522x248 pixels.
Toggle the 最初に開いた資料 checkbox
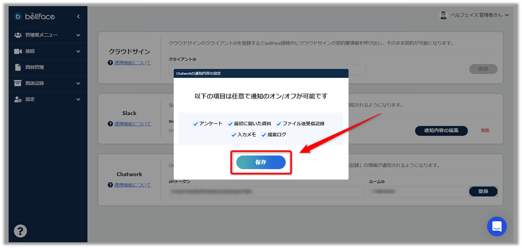[230, 124]
